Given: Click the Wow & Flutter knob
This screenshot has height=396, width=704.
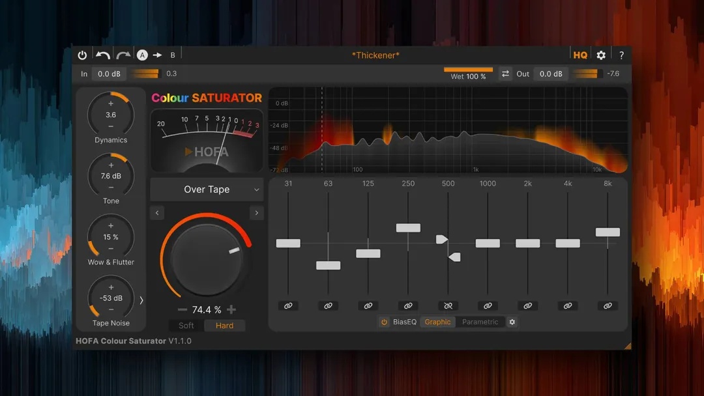Looking at the screenshot, I should coord(111,237).
